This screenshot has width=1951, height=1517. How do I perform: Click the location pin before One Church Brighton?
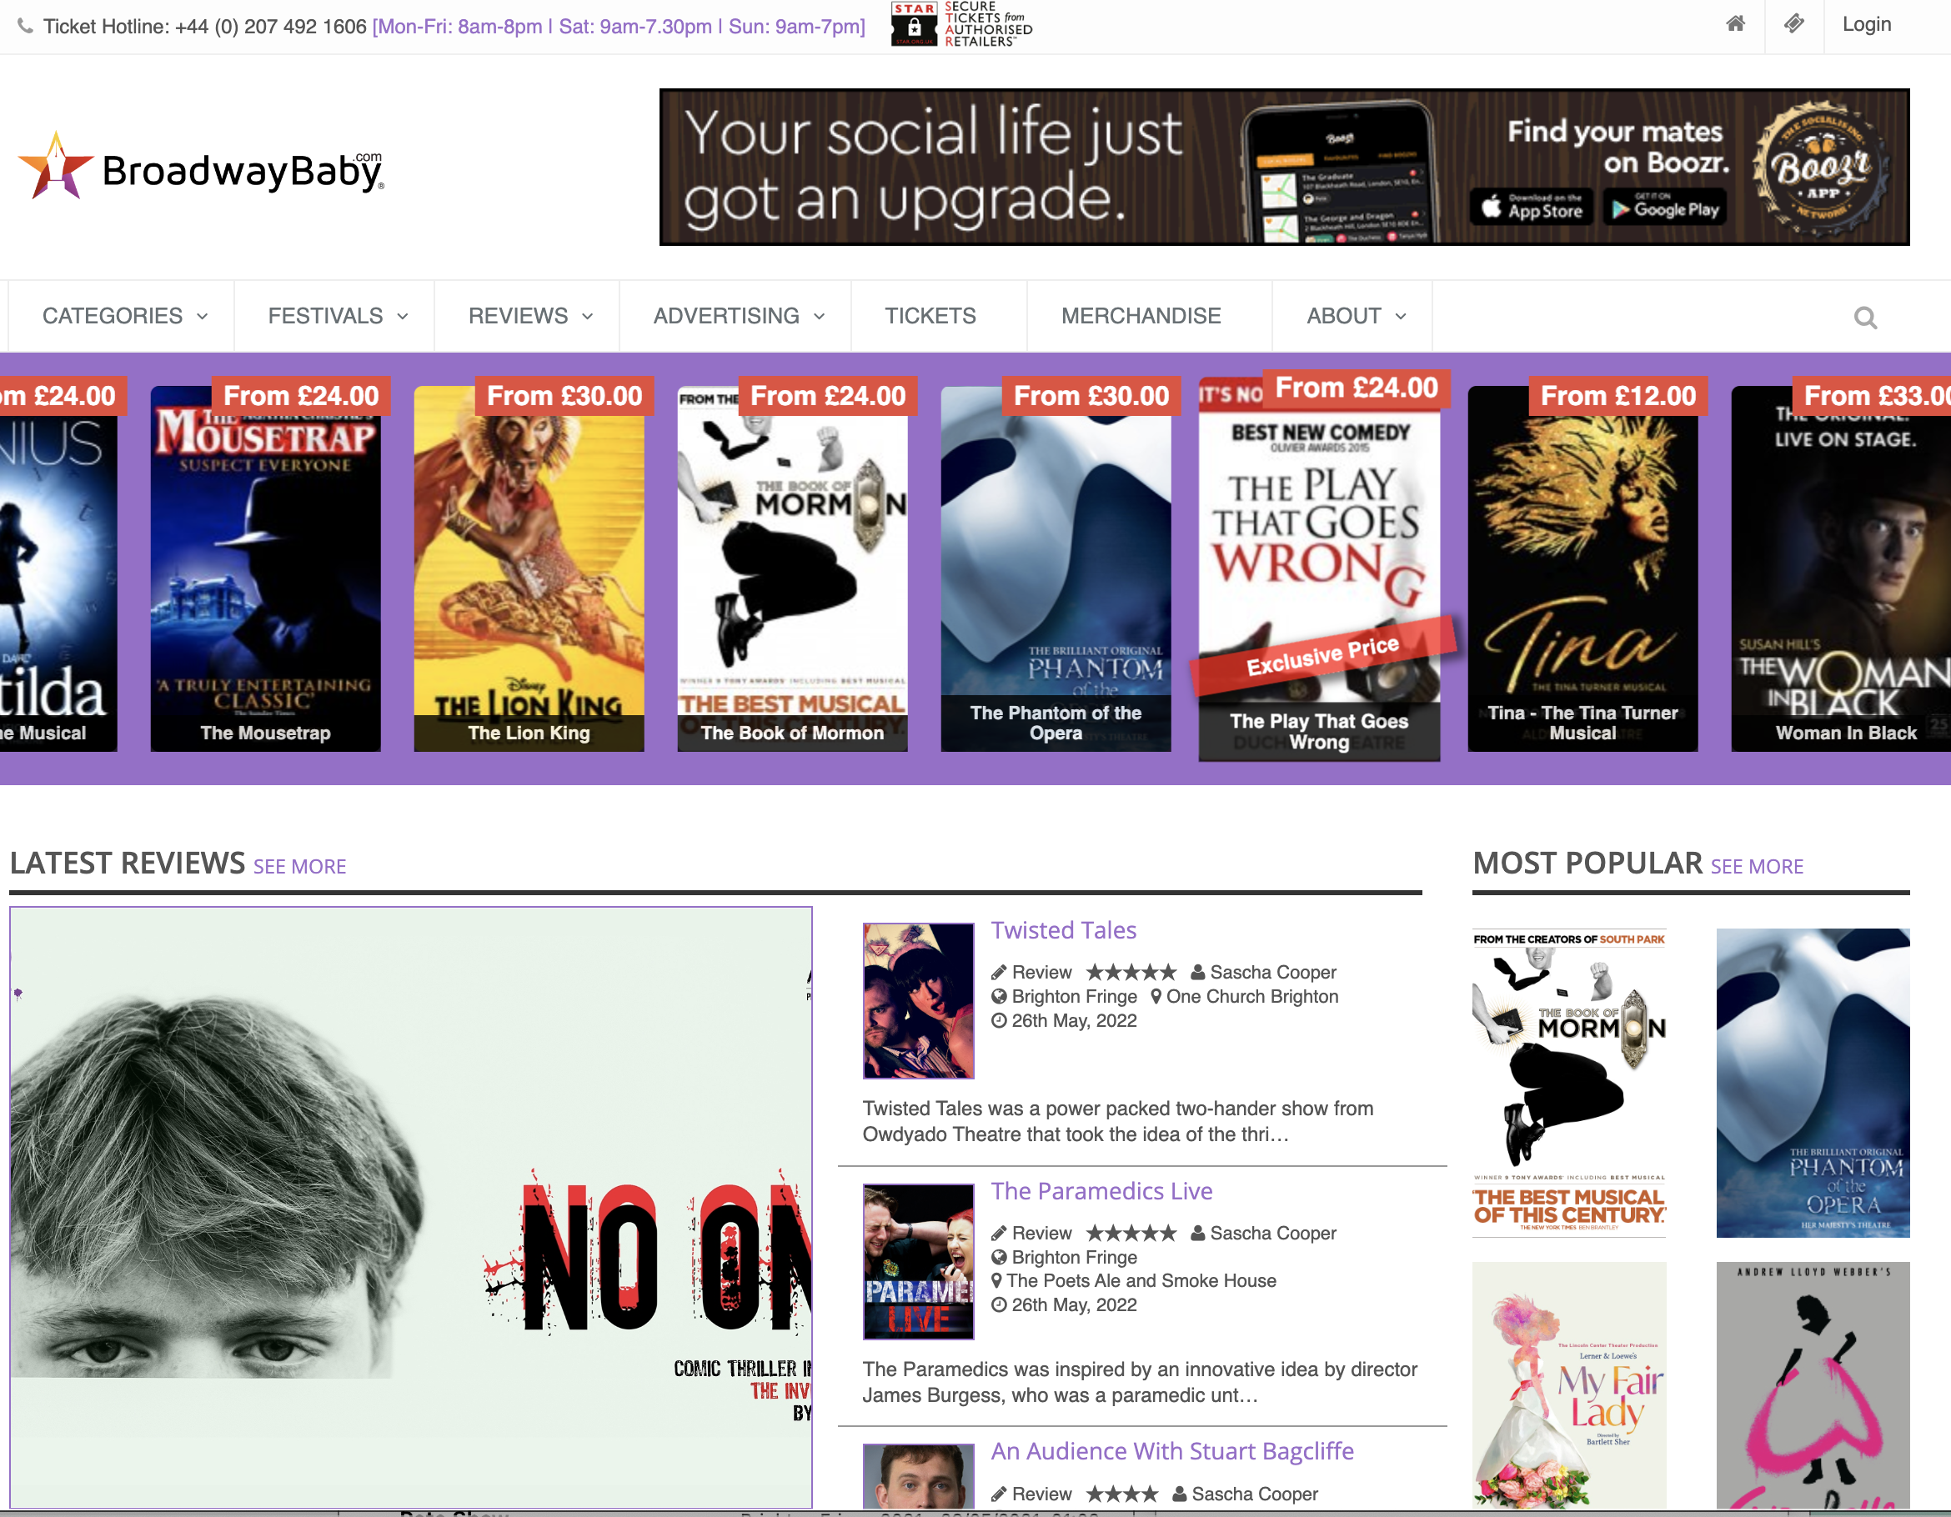pos(1156,996)
